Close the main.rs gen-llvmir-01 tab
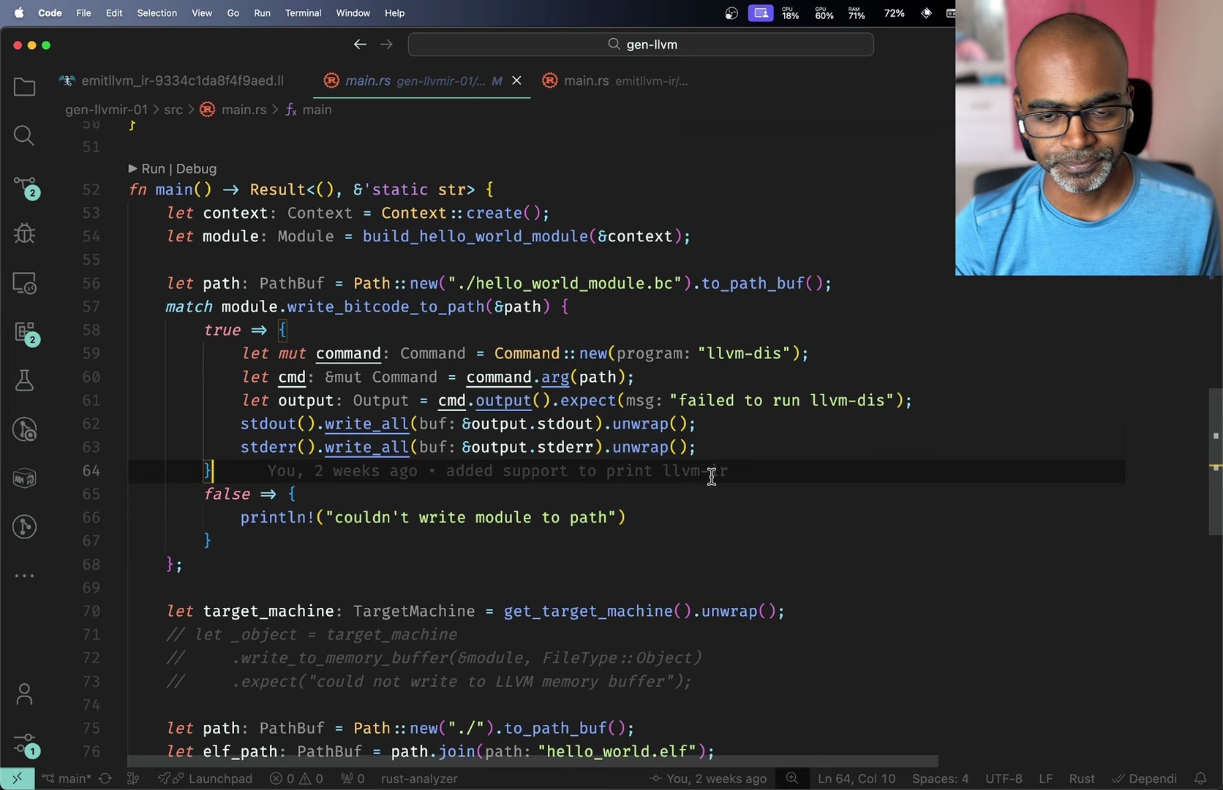 point(516,80)
